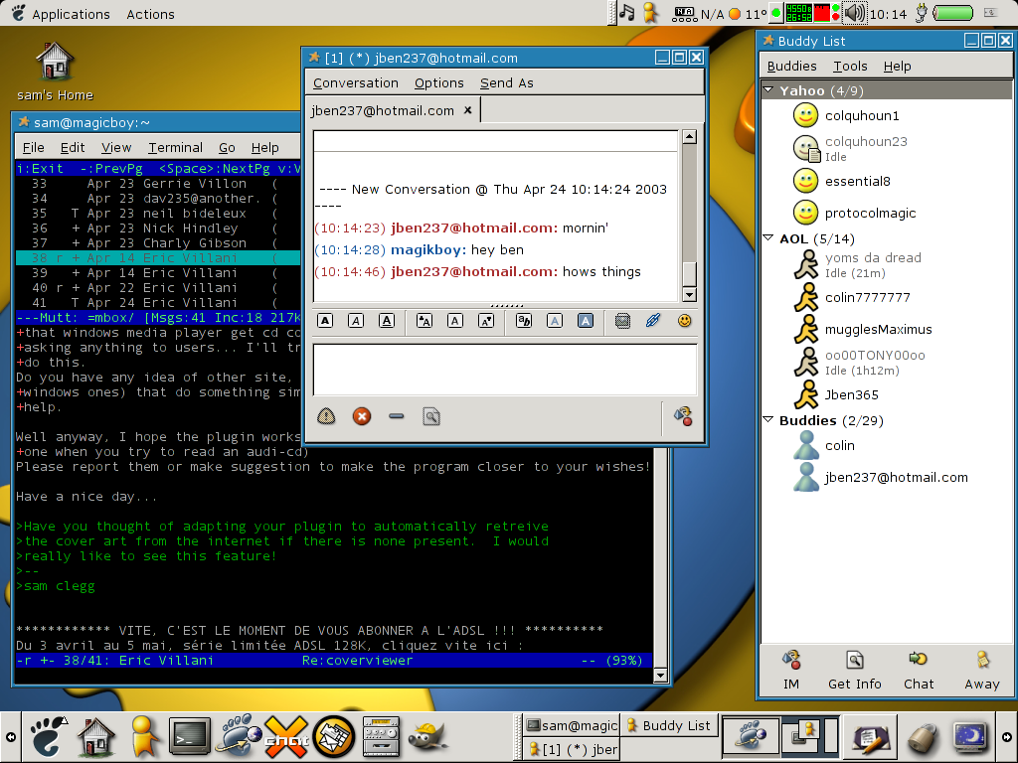Open the Conversation menu
This screenshot has width=1018, height=763.
(x=356, y=83)
